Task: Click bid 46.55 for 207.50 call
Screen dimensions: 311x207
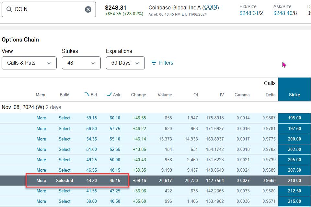Action: [91, 170]
